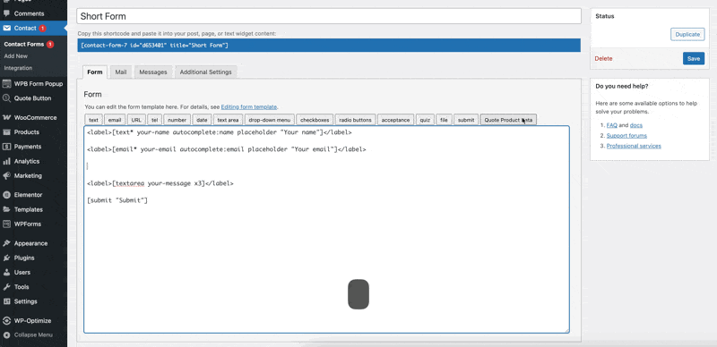Open the Messages tab
The width and height of the screenshot is (717, 347).
pyautogui.click(x=153, y=72)
